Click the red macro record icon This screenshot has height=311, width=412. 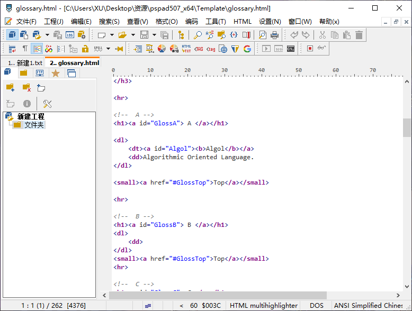(x=310, y=49)
